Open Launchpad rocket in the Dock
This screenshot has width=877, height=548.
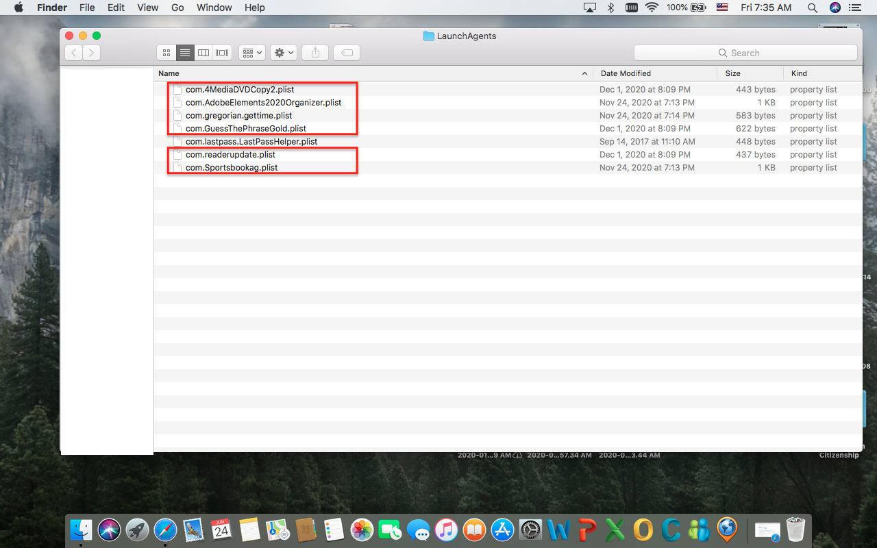138,530
